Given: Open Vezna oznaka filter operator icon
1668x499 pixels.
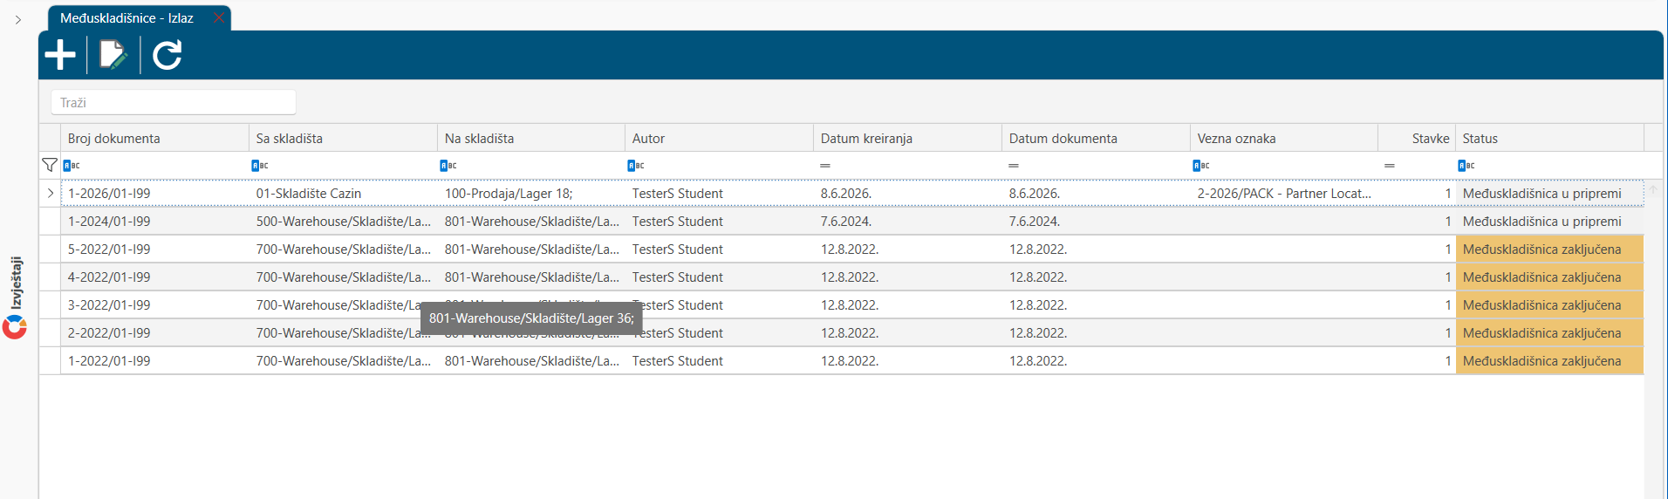Looking at the screenshot, I should tap(1201, 165).
